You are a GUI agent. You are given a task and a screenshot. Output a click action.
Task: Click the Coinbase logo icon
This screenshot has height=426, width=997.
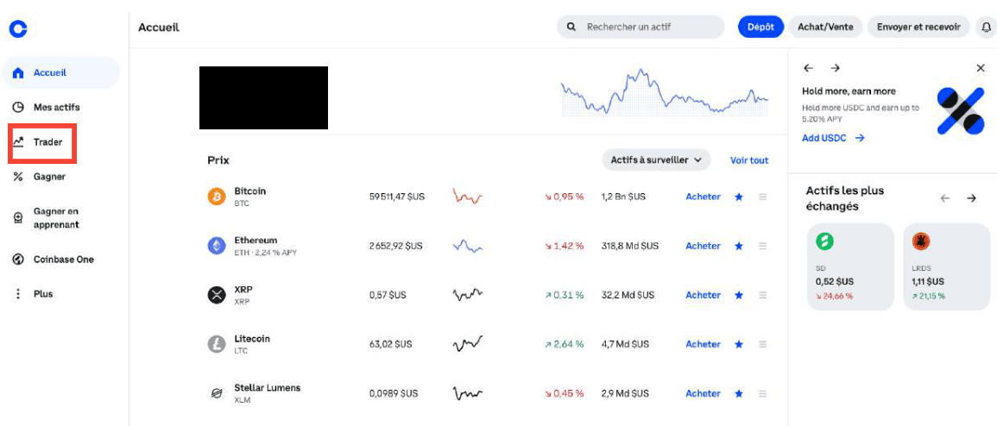(x=18, y=28)
